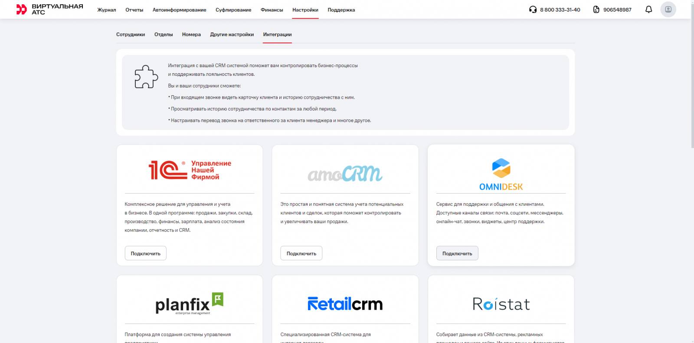
Task: Select the Настройки menu item
Action: coord(305,10)
